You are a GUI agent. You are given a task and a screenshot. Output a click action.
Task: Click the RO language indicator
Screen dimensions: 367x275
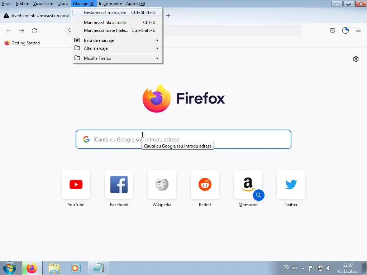pyautogui.click(x=286, y=267)
